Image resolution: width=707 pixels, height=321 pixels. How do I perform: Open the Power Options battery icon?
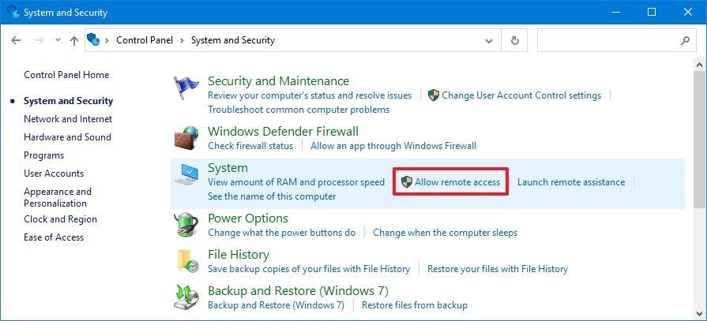[x=186, y=224]
